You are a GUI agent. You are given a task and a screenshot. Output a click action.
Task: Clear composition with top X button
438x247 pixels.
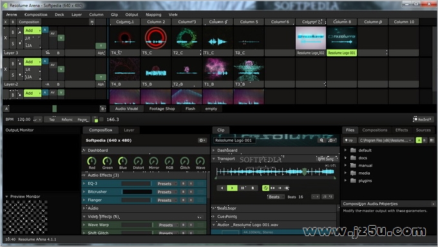6,22
